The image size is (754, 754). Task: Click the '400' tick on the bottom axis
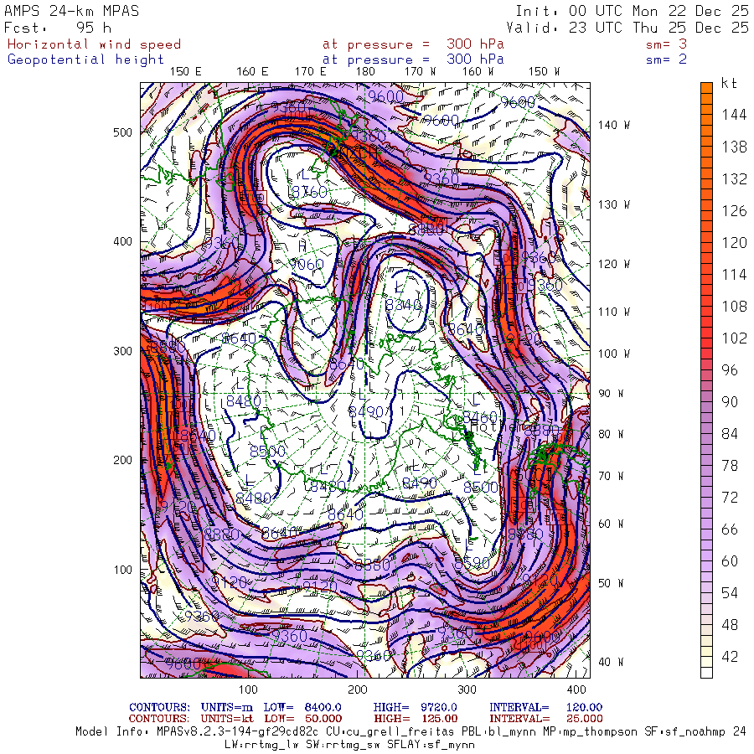pos(576,689)
